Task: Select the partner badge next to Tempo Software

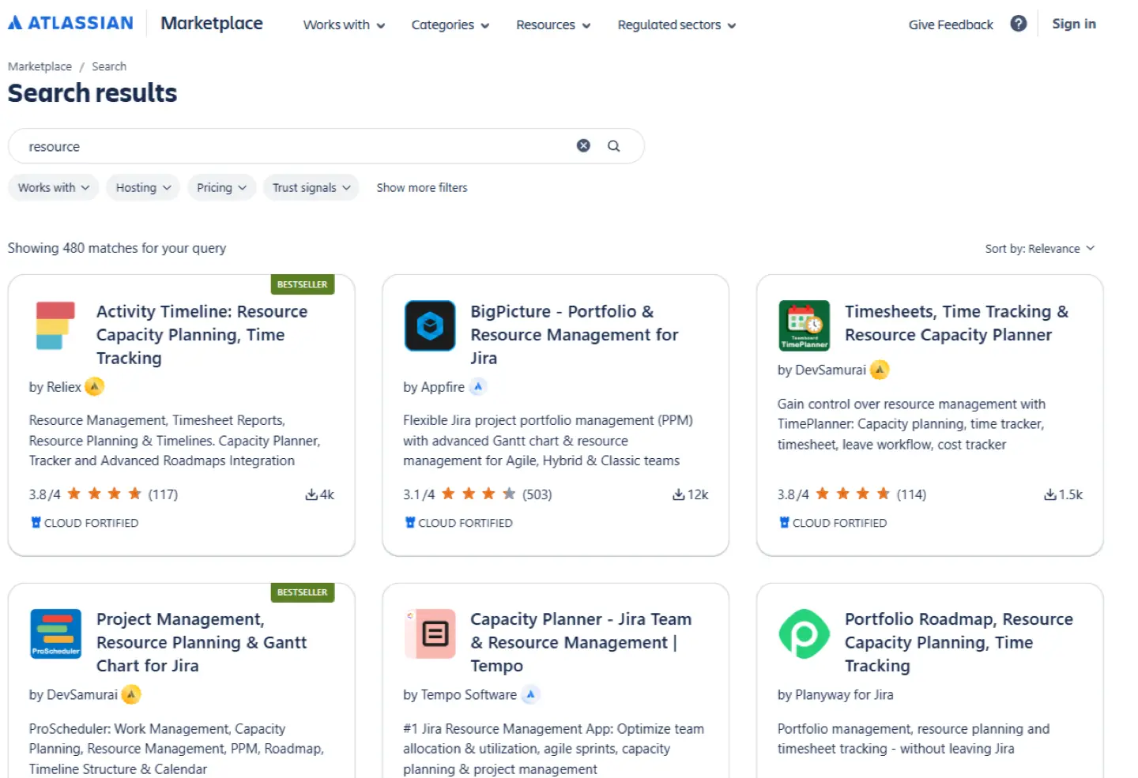Action: tap(531, 695)
